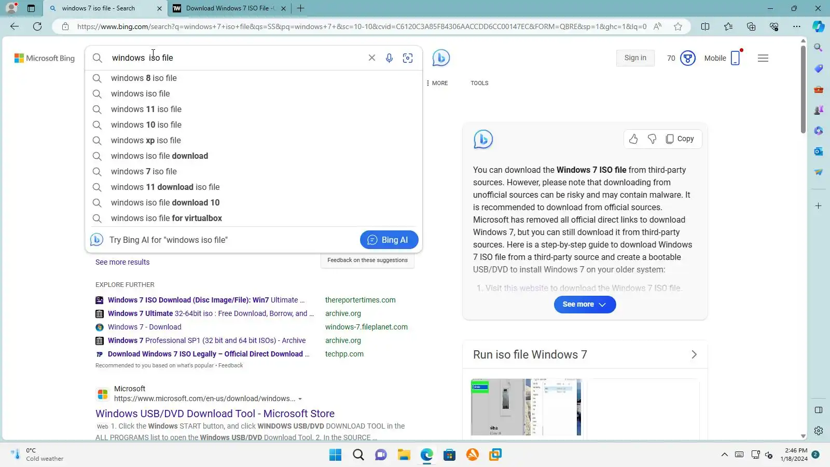
Task: Click the page vertical scrollbar thumb
Action: pos(803,88)
